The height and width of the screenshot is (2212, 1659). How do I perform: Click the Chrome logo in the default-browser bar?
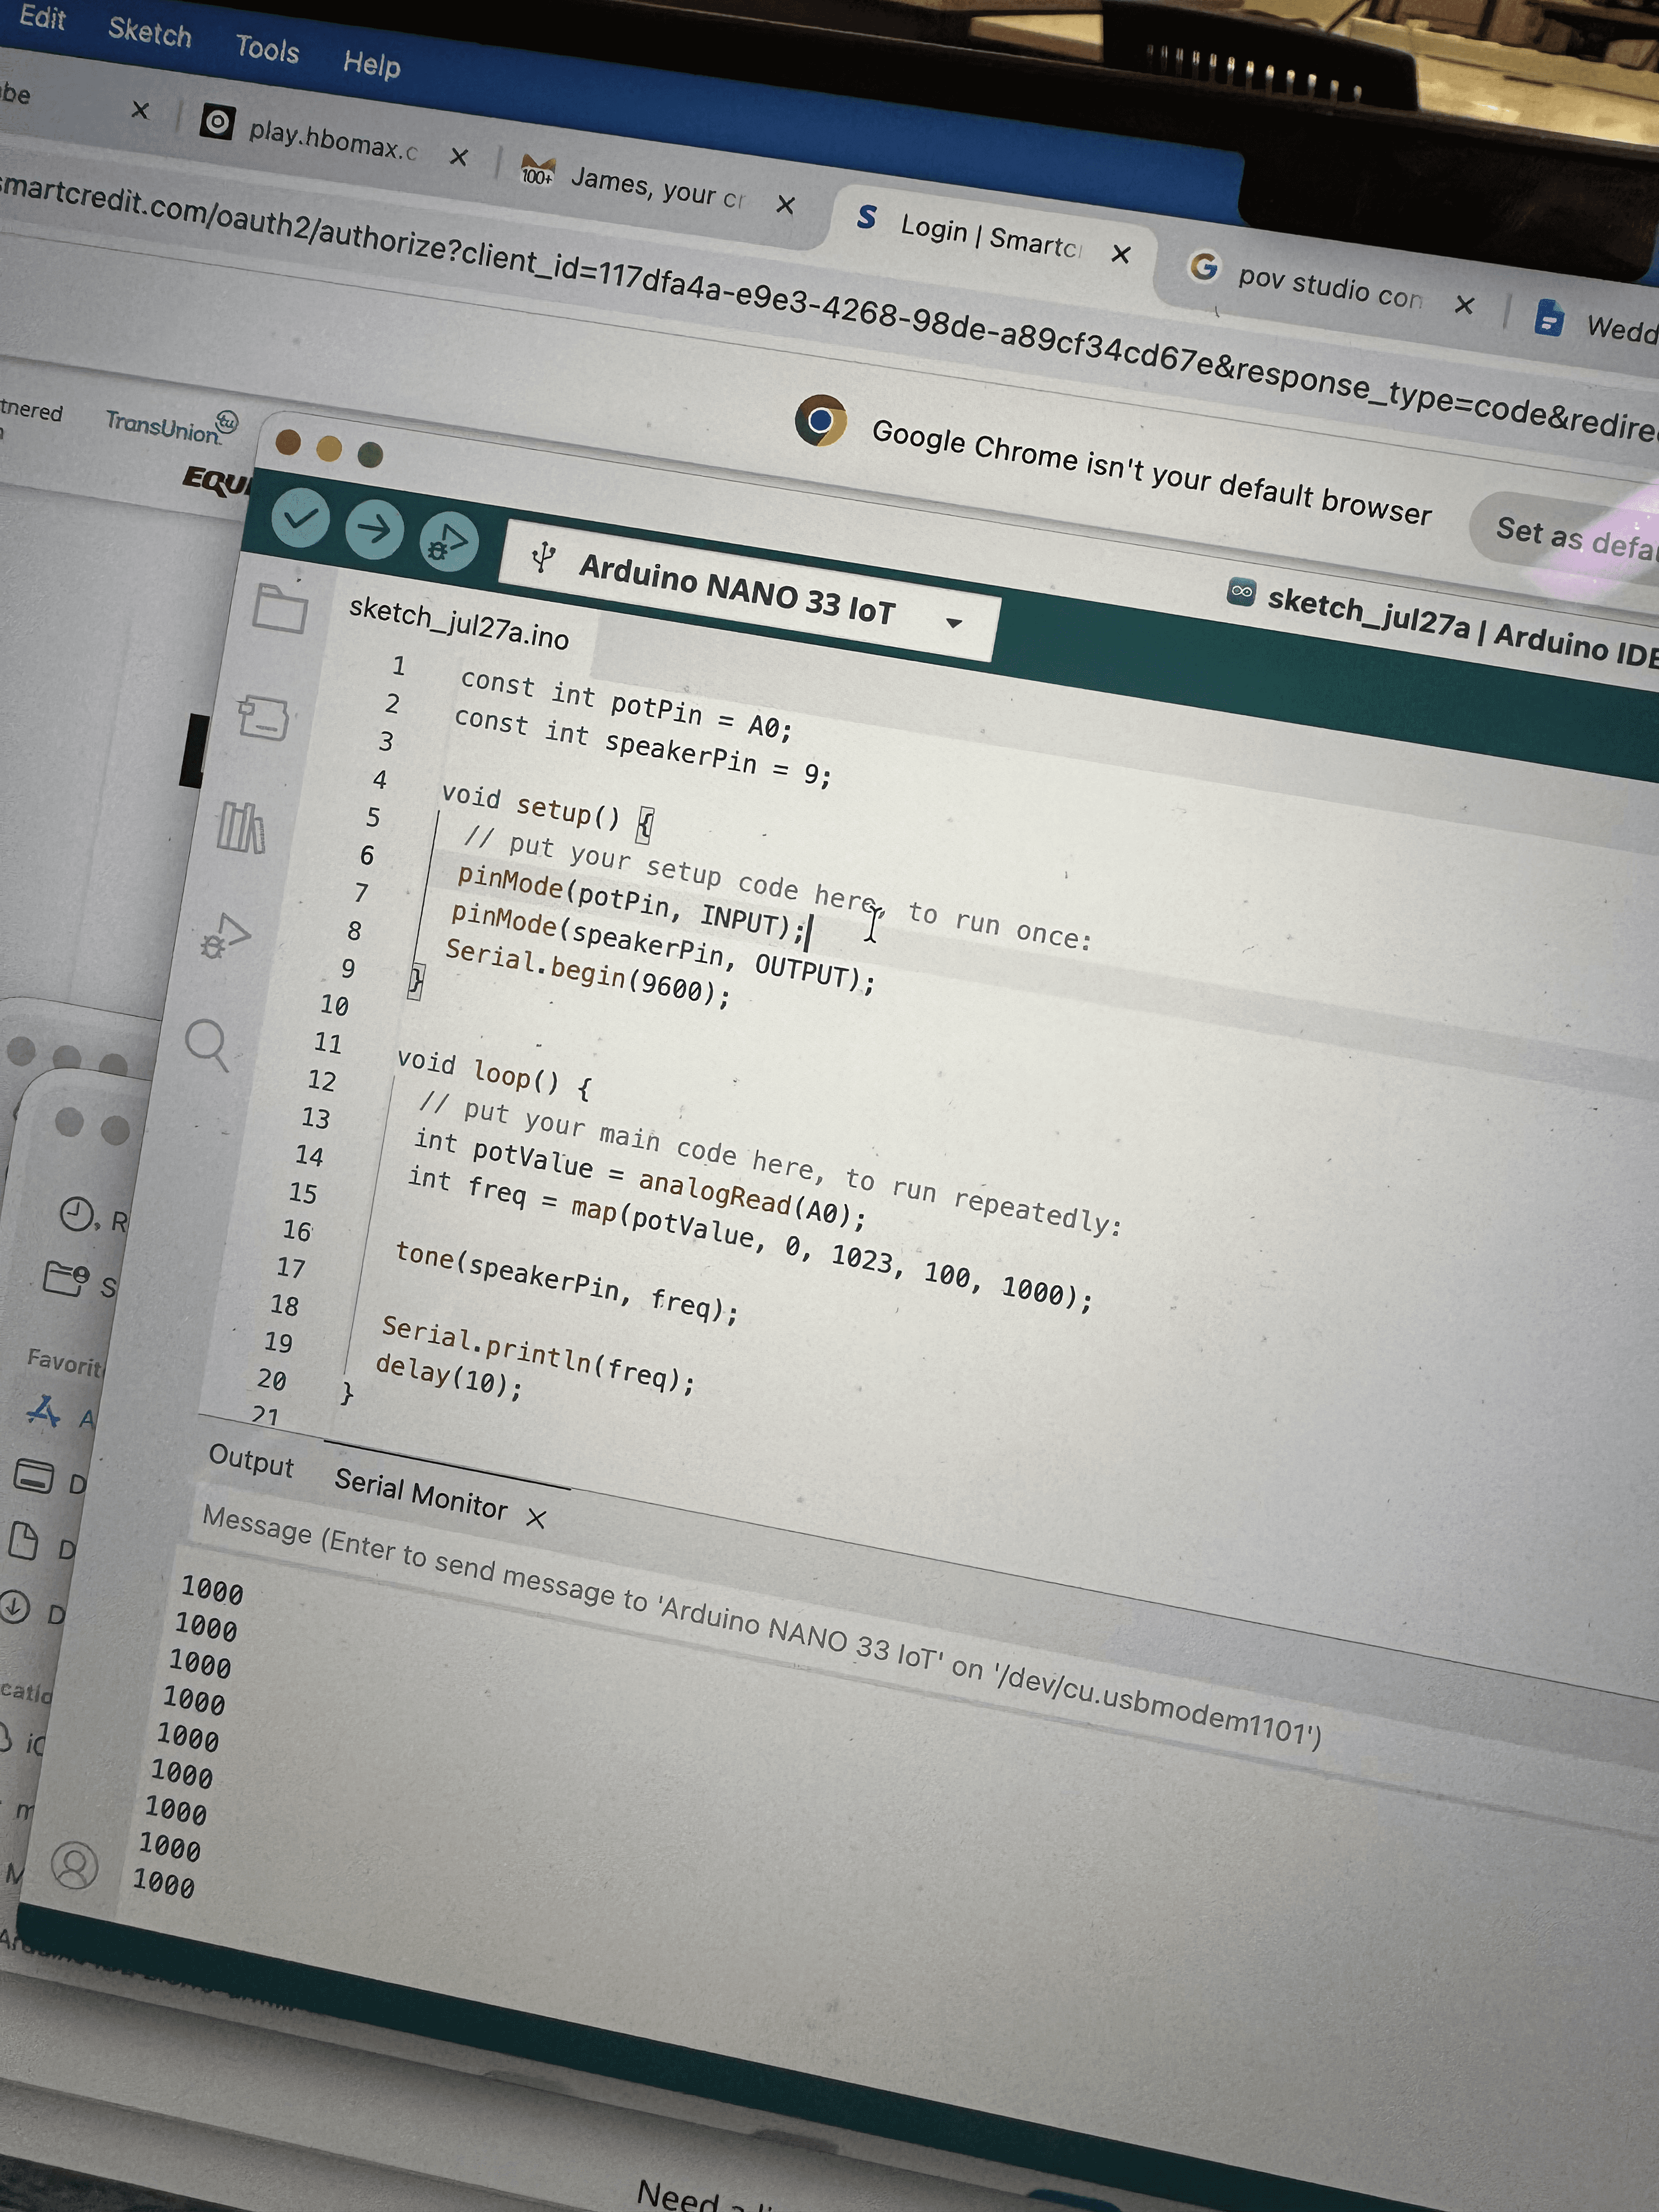pos(821,420)
